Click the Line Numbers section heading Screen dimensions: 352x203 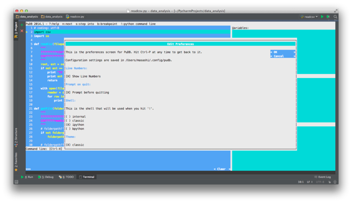click(x=76, y=68)
